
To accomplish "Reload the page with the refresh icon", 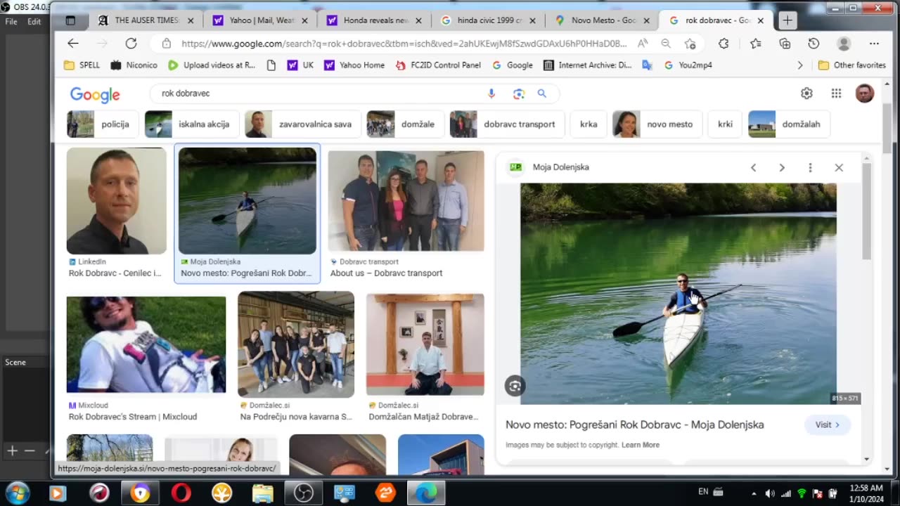I will point(131,44).
